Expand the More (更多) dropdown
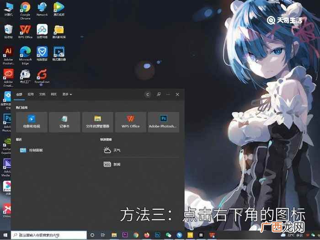The height and width of the screenshot is (240, 320). tap(67, 94)
